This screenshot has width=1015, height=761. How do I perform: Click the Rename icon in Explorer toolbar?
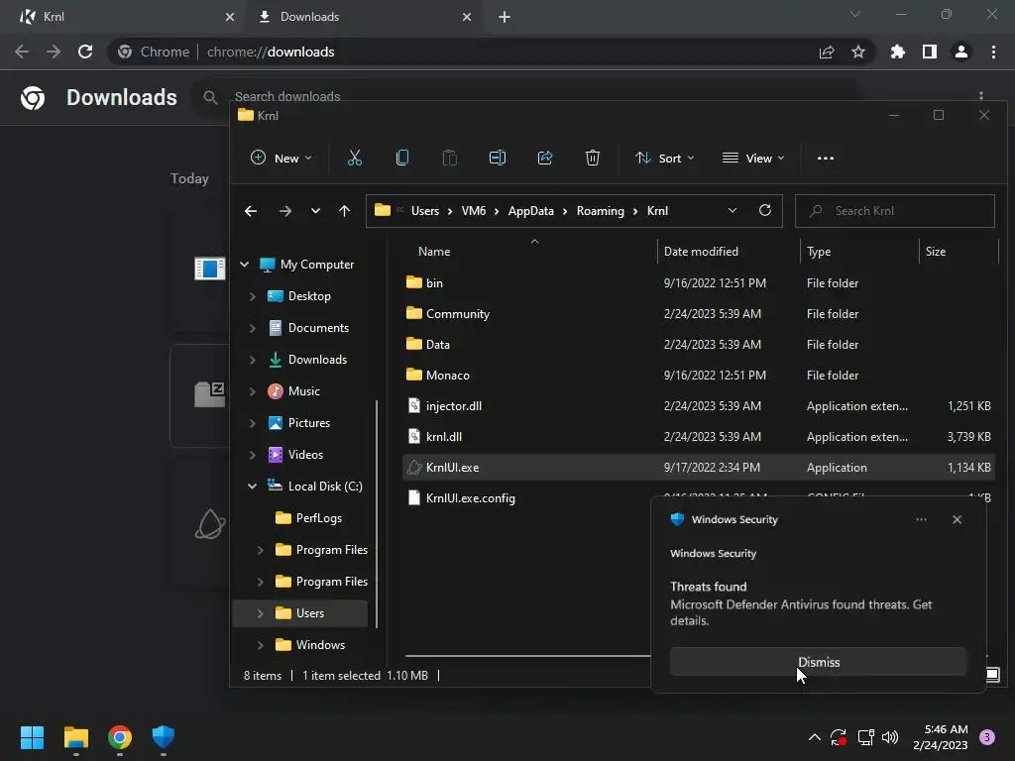(498, 158)
